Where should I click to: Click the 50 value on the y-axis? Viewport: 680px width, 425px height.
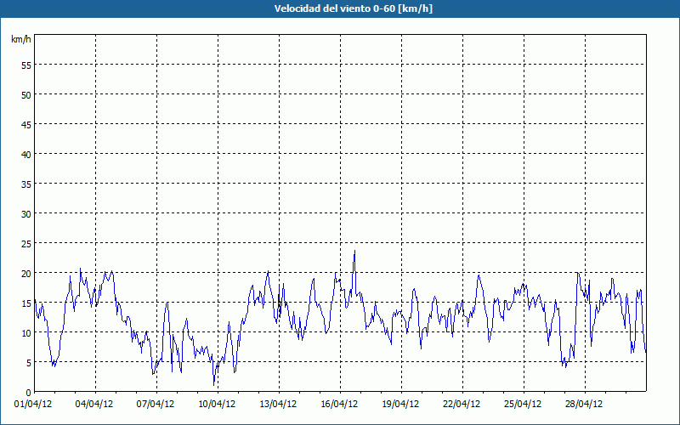pyautogui.click(x=26, y=95)
